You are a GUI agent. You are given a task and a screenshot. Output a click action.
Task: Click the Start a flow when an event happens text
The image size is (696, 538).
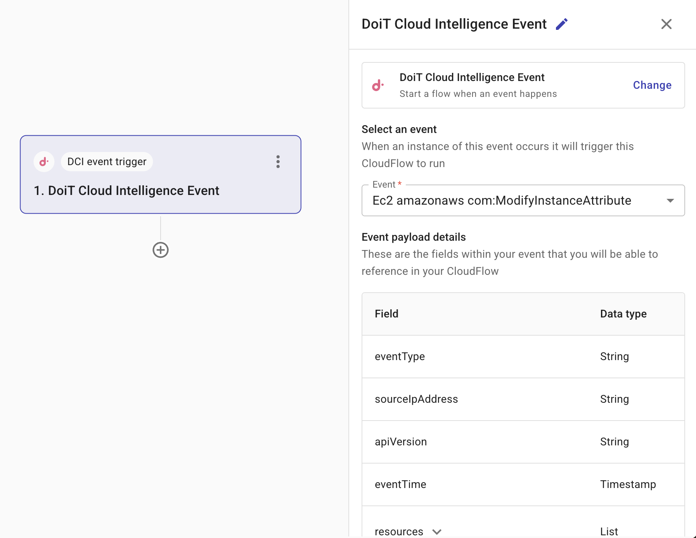click(478, 94)
